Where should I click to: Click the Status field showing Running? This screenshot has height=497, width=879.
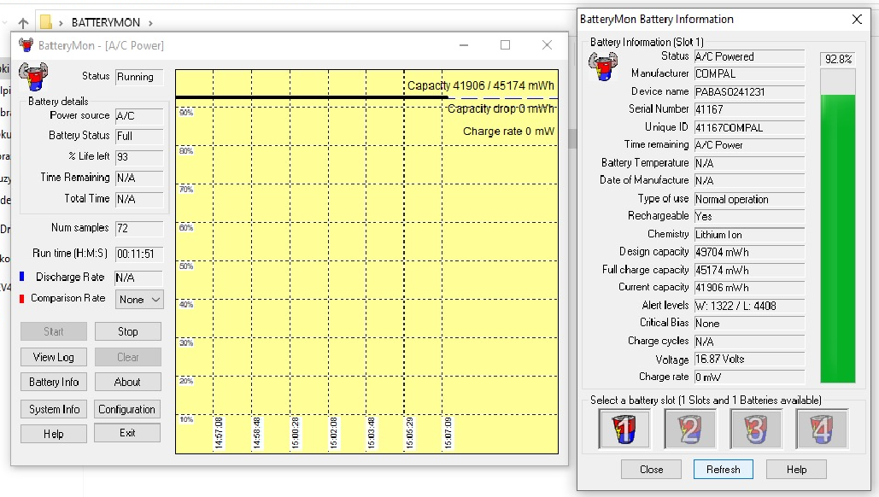[139, 78]
